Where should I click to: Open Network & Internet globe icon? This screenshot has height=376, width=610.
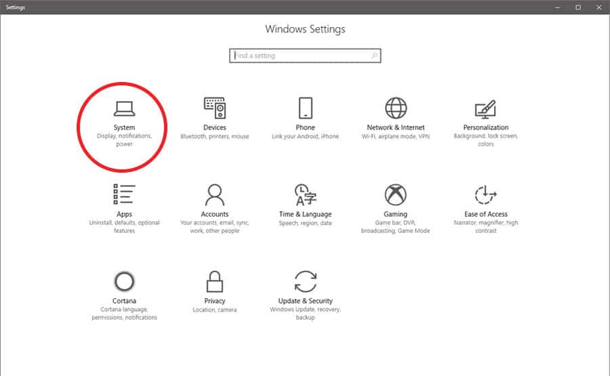coord(396,108)
